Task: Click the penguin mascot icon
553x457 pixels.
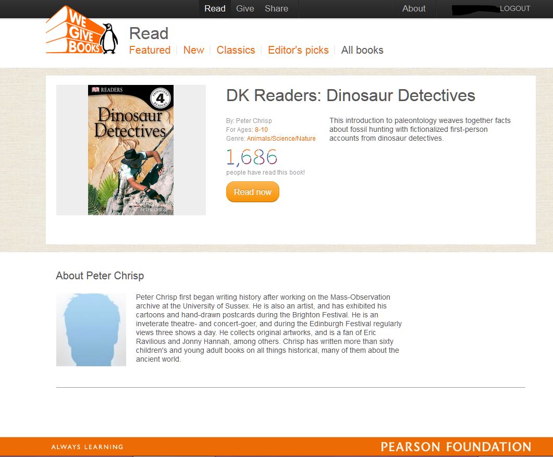Action: 109,39
